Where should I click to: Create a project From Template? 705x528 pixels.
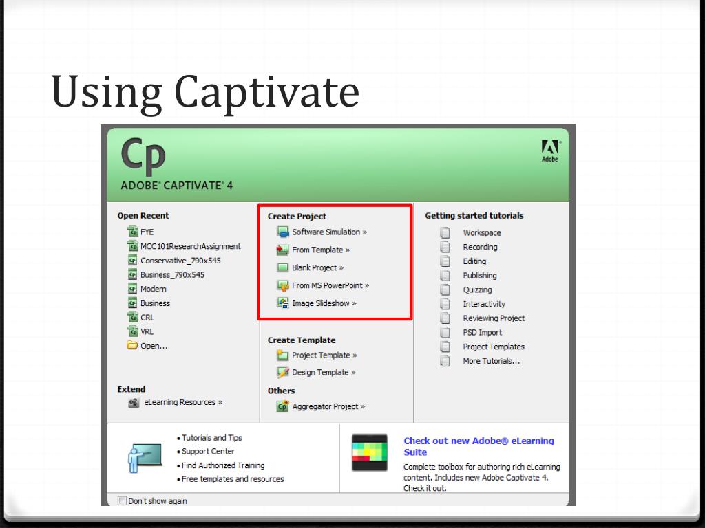coord(321,250)
